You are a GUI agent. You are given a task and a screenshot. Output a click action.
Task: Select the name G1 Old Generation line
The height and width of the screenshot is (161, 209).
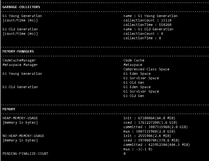(x=148, y=29)
